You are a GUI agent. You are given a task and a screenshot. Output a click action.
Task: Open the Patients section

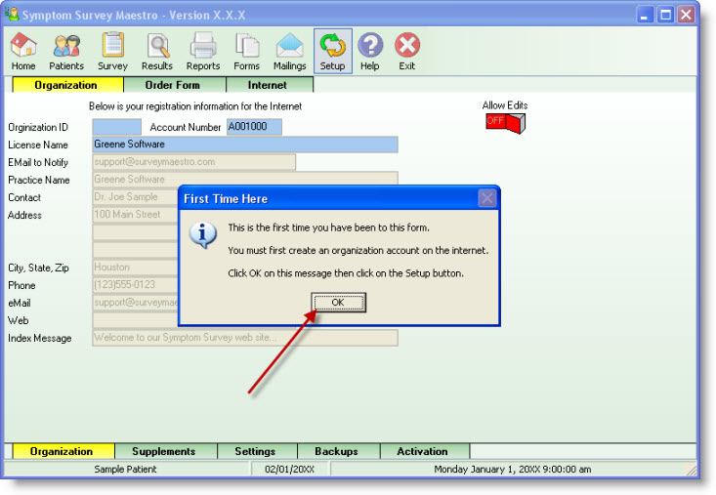click(x=66, y=51)
